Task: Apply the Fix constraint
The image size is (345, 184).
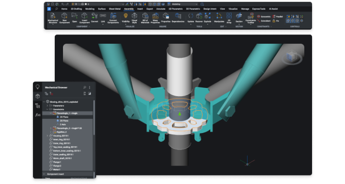Action: [276, 21]
